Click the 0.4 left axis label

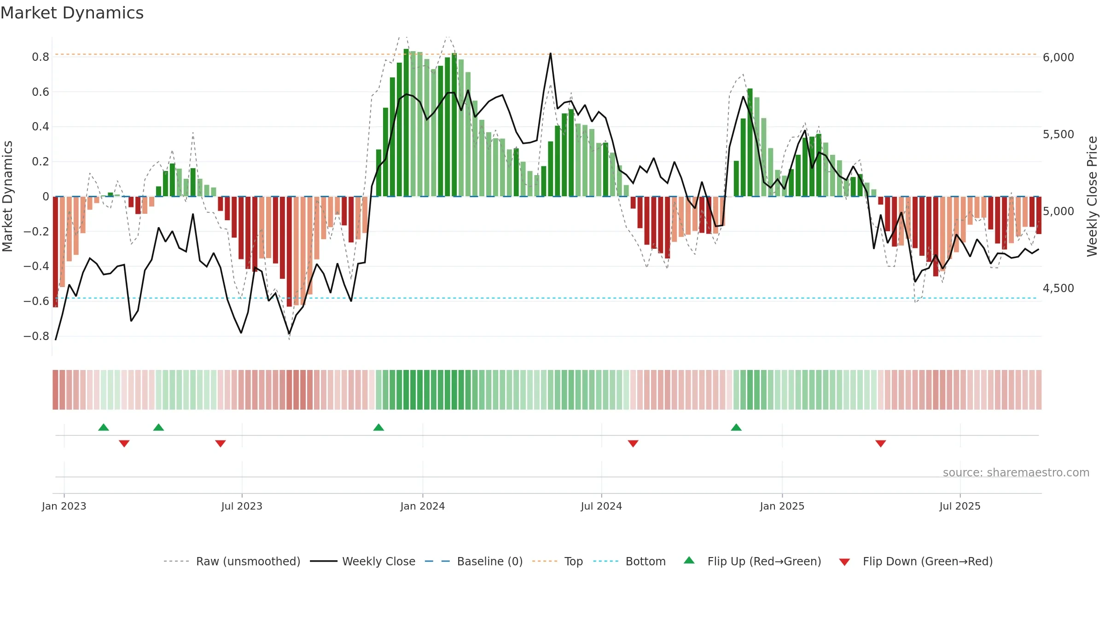(41, 127)
